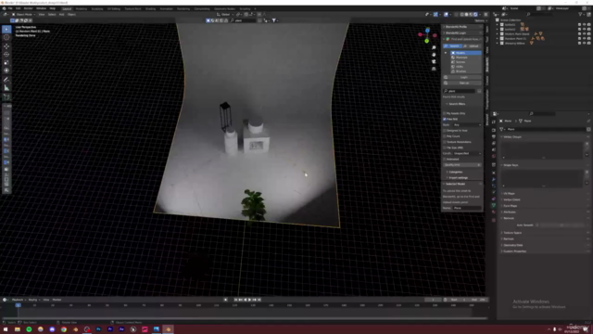The width and height of the screenshot is (593, 334).
Task: Click the BlenderKit Upload tab button
Action: tap(472, 45)
